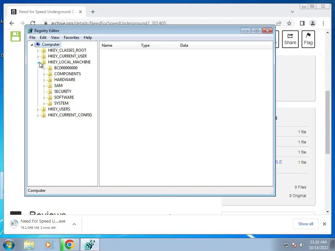
Task: Click the HARDWARE folder icon
Action: point(50,80)
